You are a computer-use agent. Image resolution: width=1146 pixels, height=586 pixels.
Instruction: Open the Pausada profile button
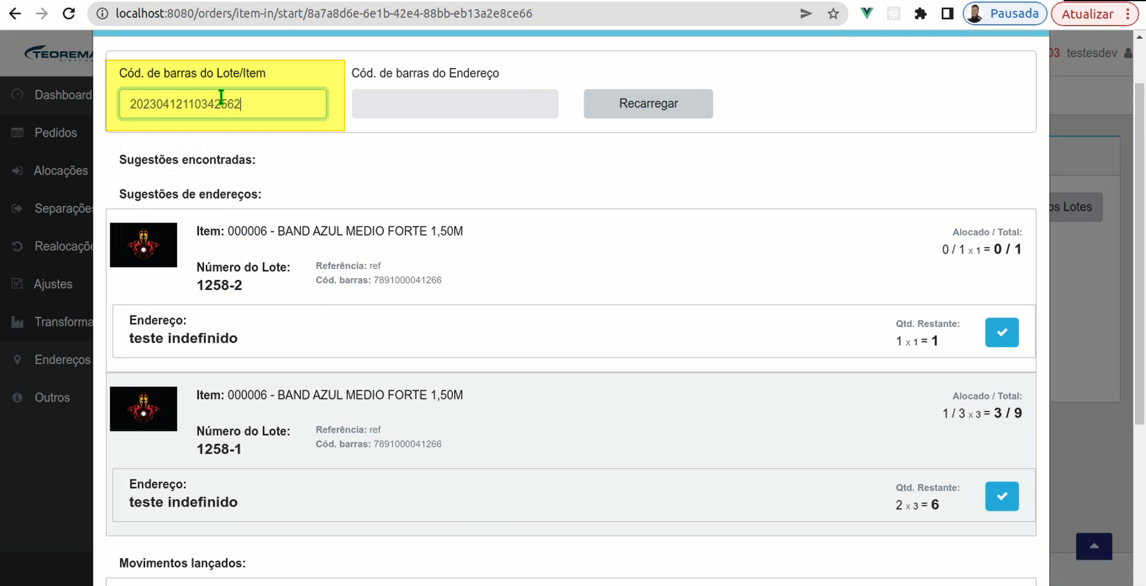click(x=1005, y=14)
